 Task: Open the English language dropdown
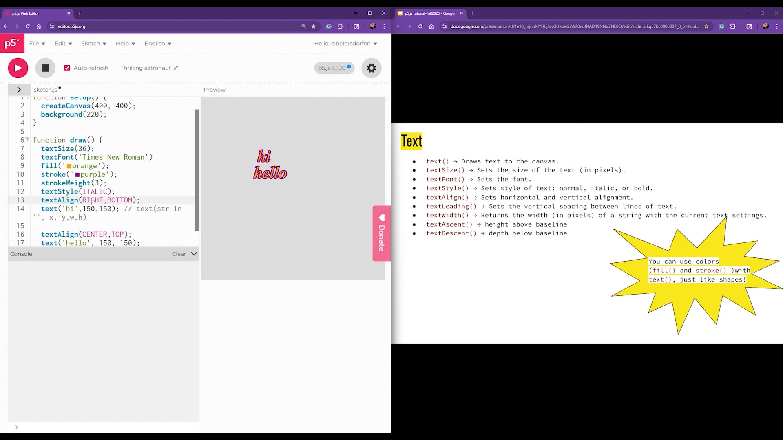tap(158, 44)
